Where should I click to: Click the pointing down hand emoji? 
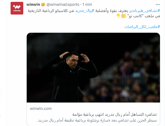(118, 16)
